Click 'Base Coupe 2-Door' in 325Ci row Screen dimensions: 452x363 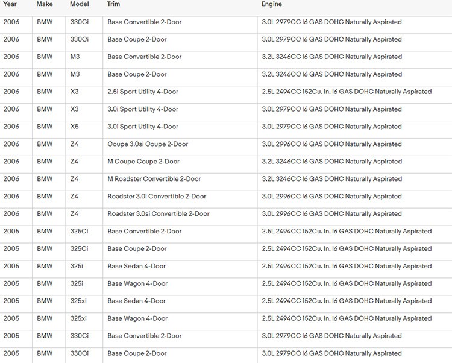(x=137, y=248)
